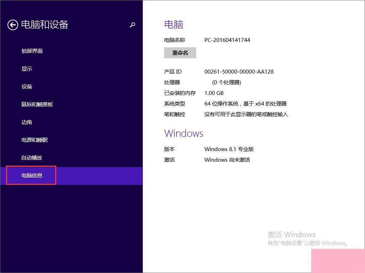This screenshot has height=273, width=365.
Task: Click the 版本 label
Action: [x=170, y=149]
